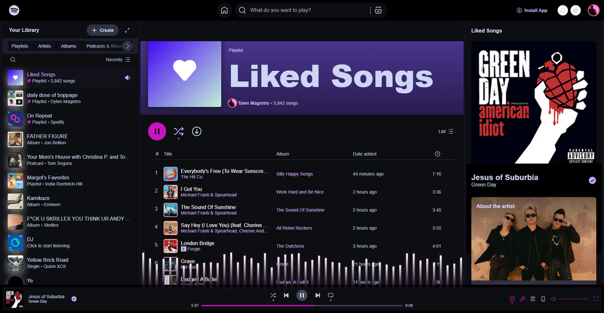
Task: Click Install App link
Action: pos(532,10)
